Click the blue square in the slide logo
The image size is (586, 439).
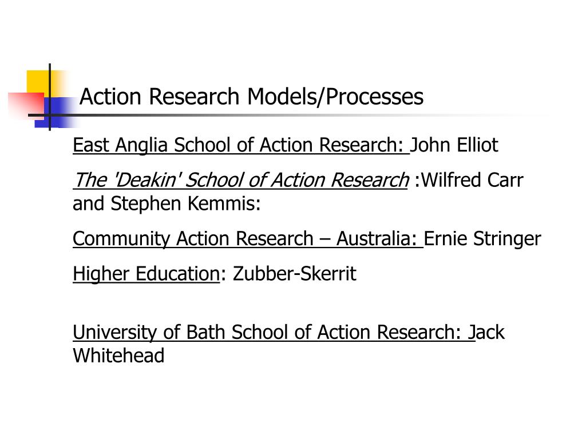tap(56, 112)
